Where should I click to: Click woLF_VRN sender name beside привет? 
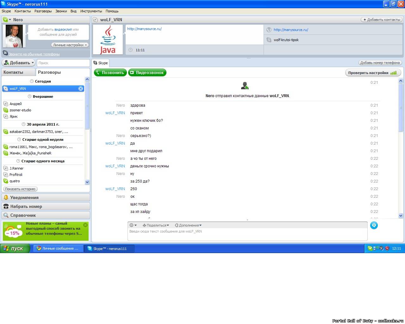[x=115, y=113]
